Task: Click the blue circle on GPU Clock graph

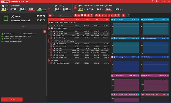Action: [168, 76]
